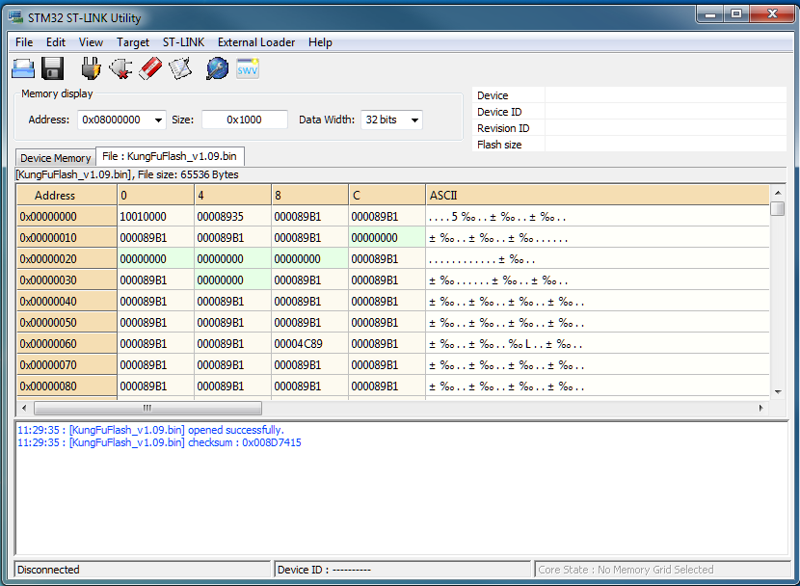Expand the Address dropdown arrow
Image resolution: width=800 pixels, height=586 pixels.
point(158,120)
